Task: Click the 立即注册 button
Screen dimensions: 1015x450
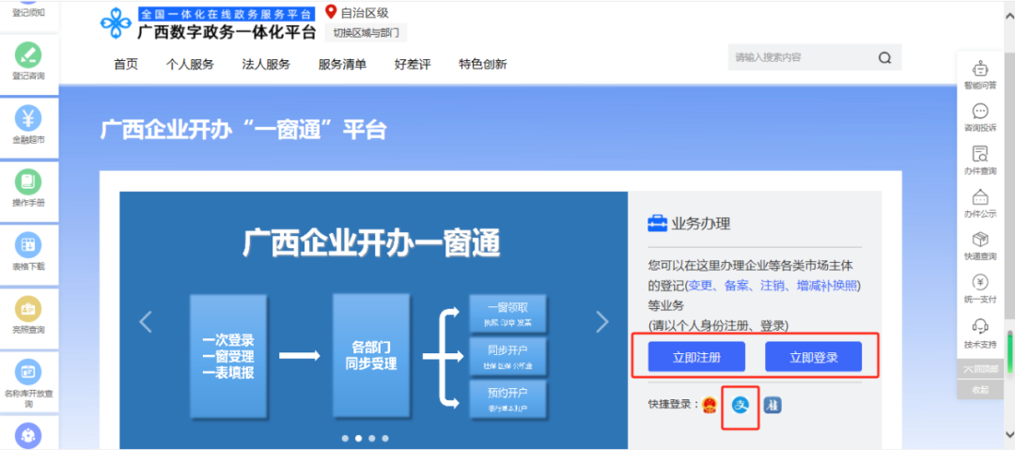Action: pos(696,357)
